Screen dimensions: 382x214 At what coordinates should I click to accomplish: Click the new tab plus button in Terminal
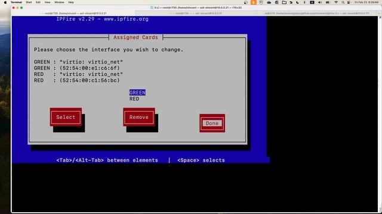[379, 13]
